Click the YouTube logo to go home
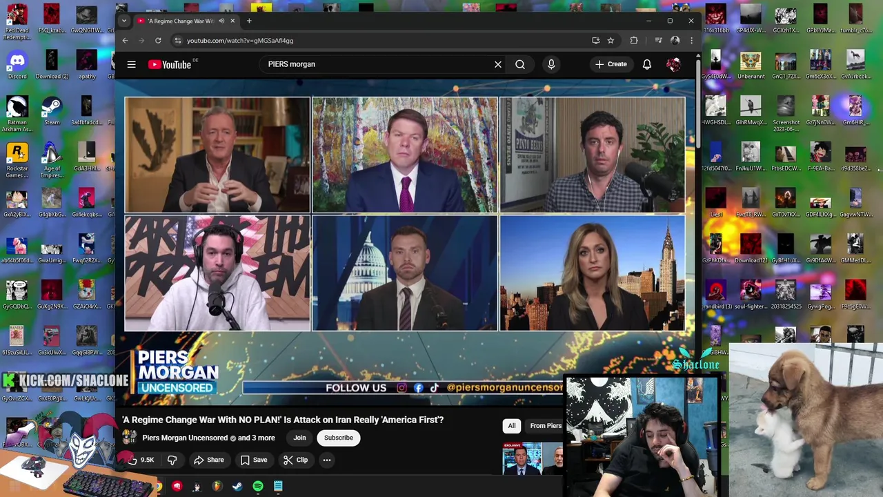The height and width of the screenshot is (497, 883). pyautogui.click(x=170, y=64)
